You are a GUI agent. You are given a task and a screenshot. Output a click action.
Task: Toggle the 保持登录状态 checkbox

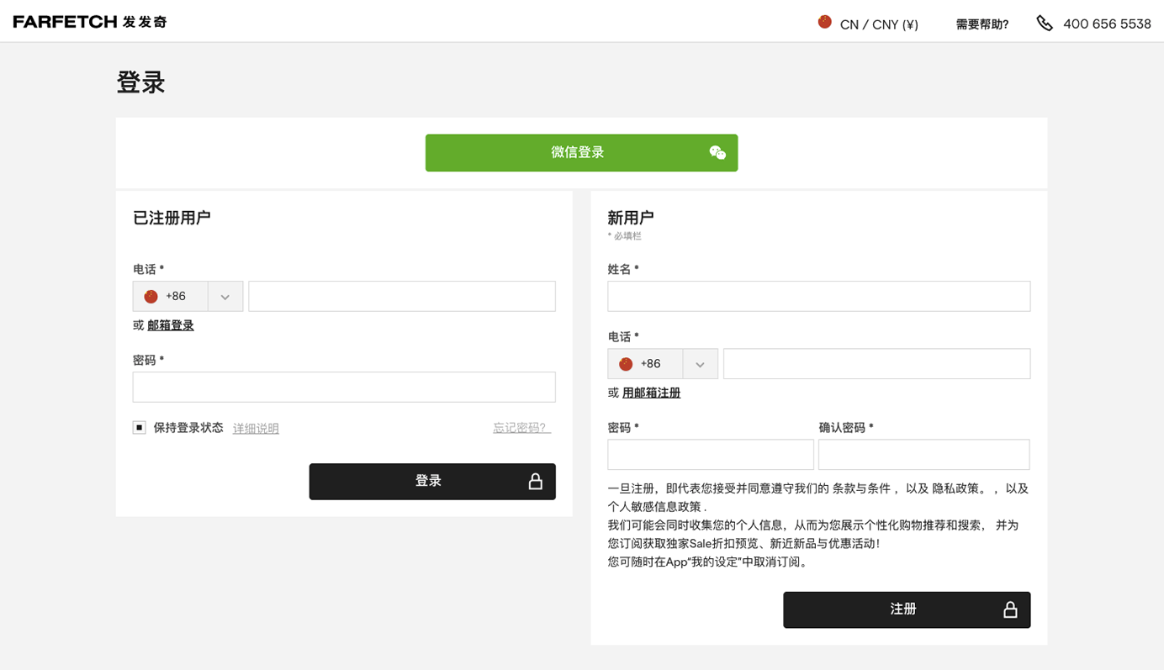point(140,428)
